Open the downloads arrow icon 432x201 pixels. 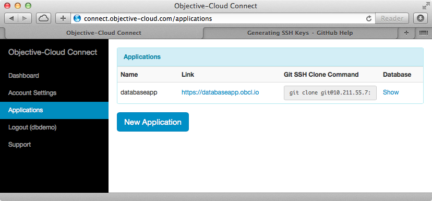421,18
